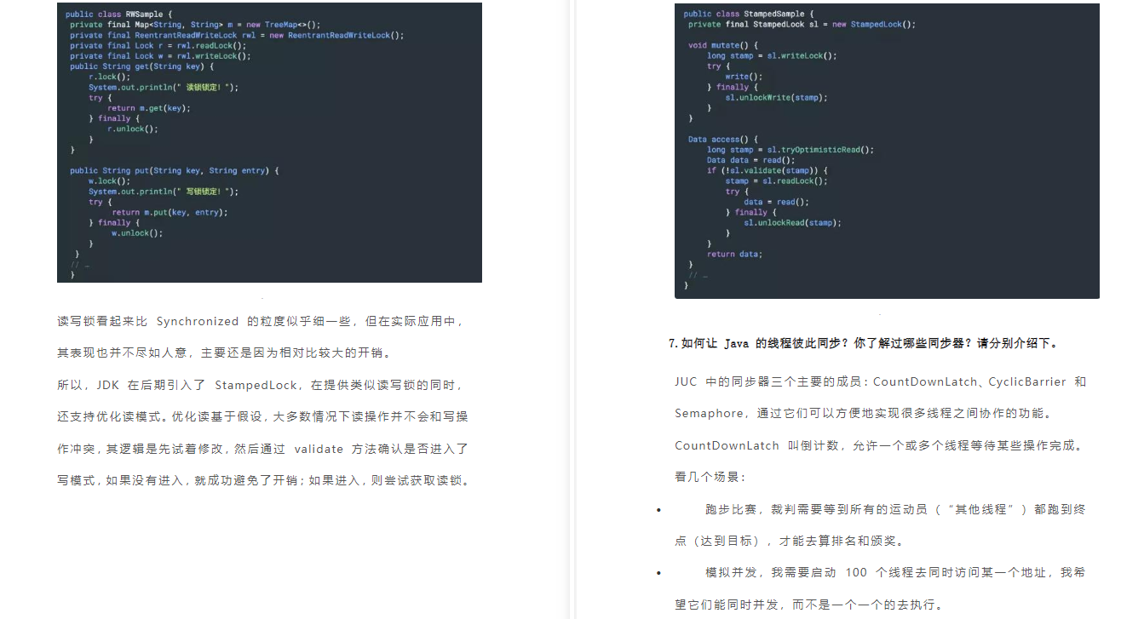This screenshot has height=619, width=1144.
Task: Click the word 'validate' in the left paragraph
Action: 319,449
